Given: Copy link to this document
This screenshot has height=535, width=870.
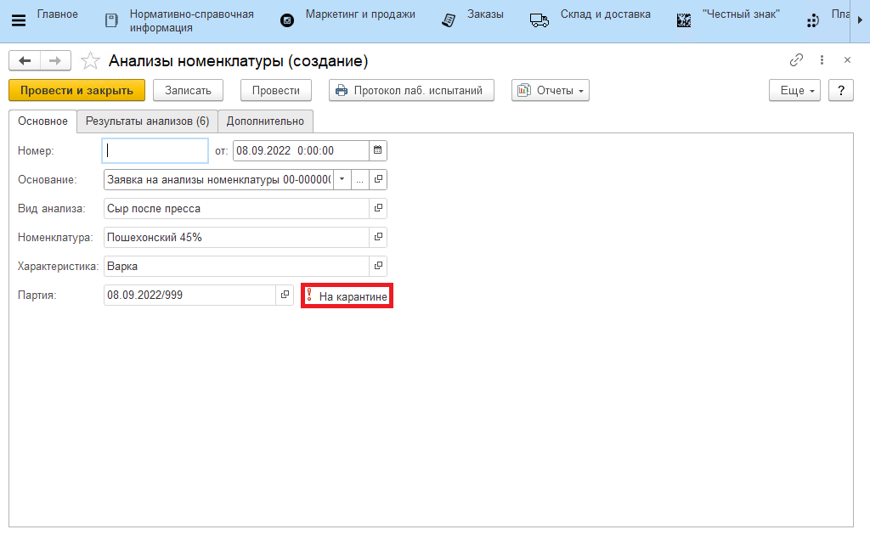Looking at the screenshot, I should tap(796, 60).
